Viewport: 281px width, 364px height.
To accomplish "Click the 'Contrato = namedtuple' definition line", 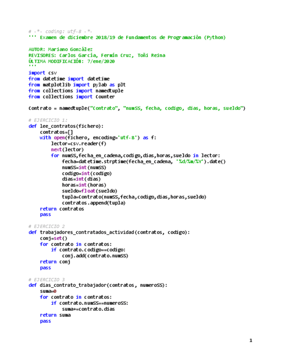I will coord(137,108).
